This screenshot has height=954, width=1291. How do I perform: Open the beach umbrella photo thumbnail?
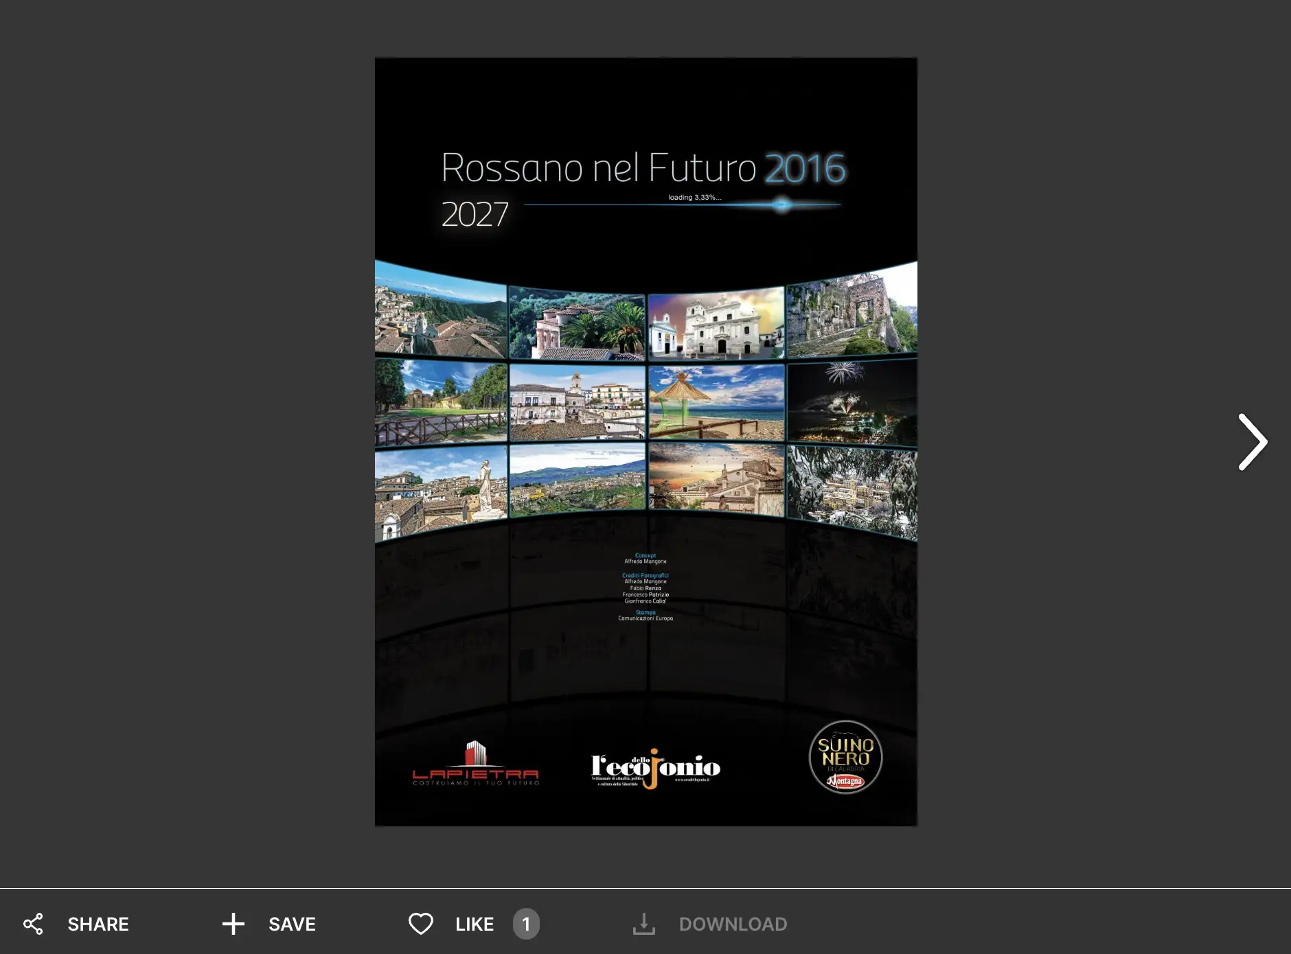pyautogui.click(x=716, y=403)
